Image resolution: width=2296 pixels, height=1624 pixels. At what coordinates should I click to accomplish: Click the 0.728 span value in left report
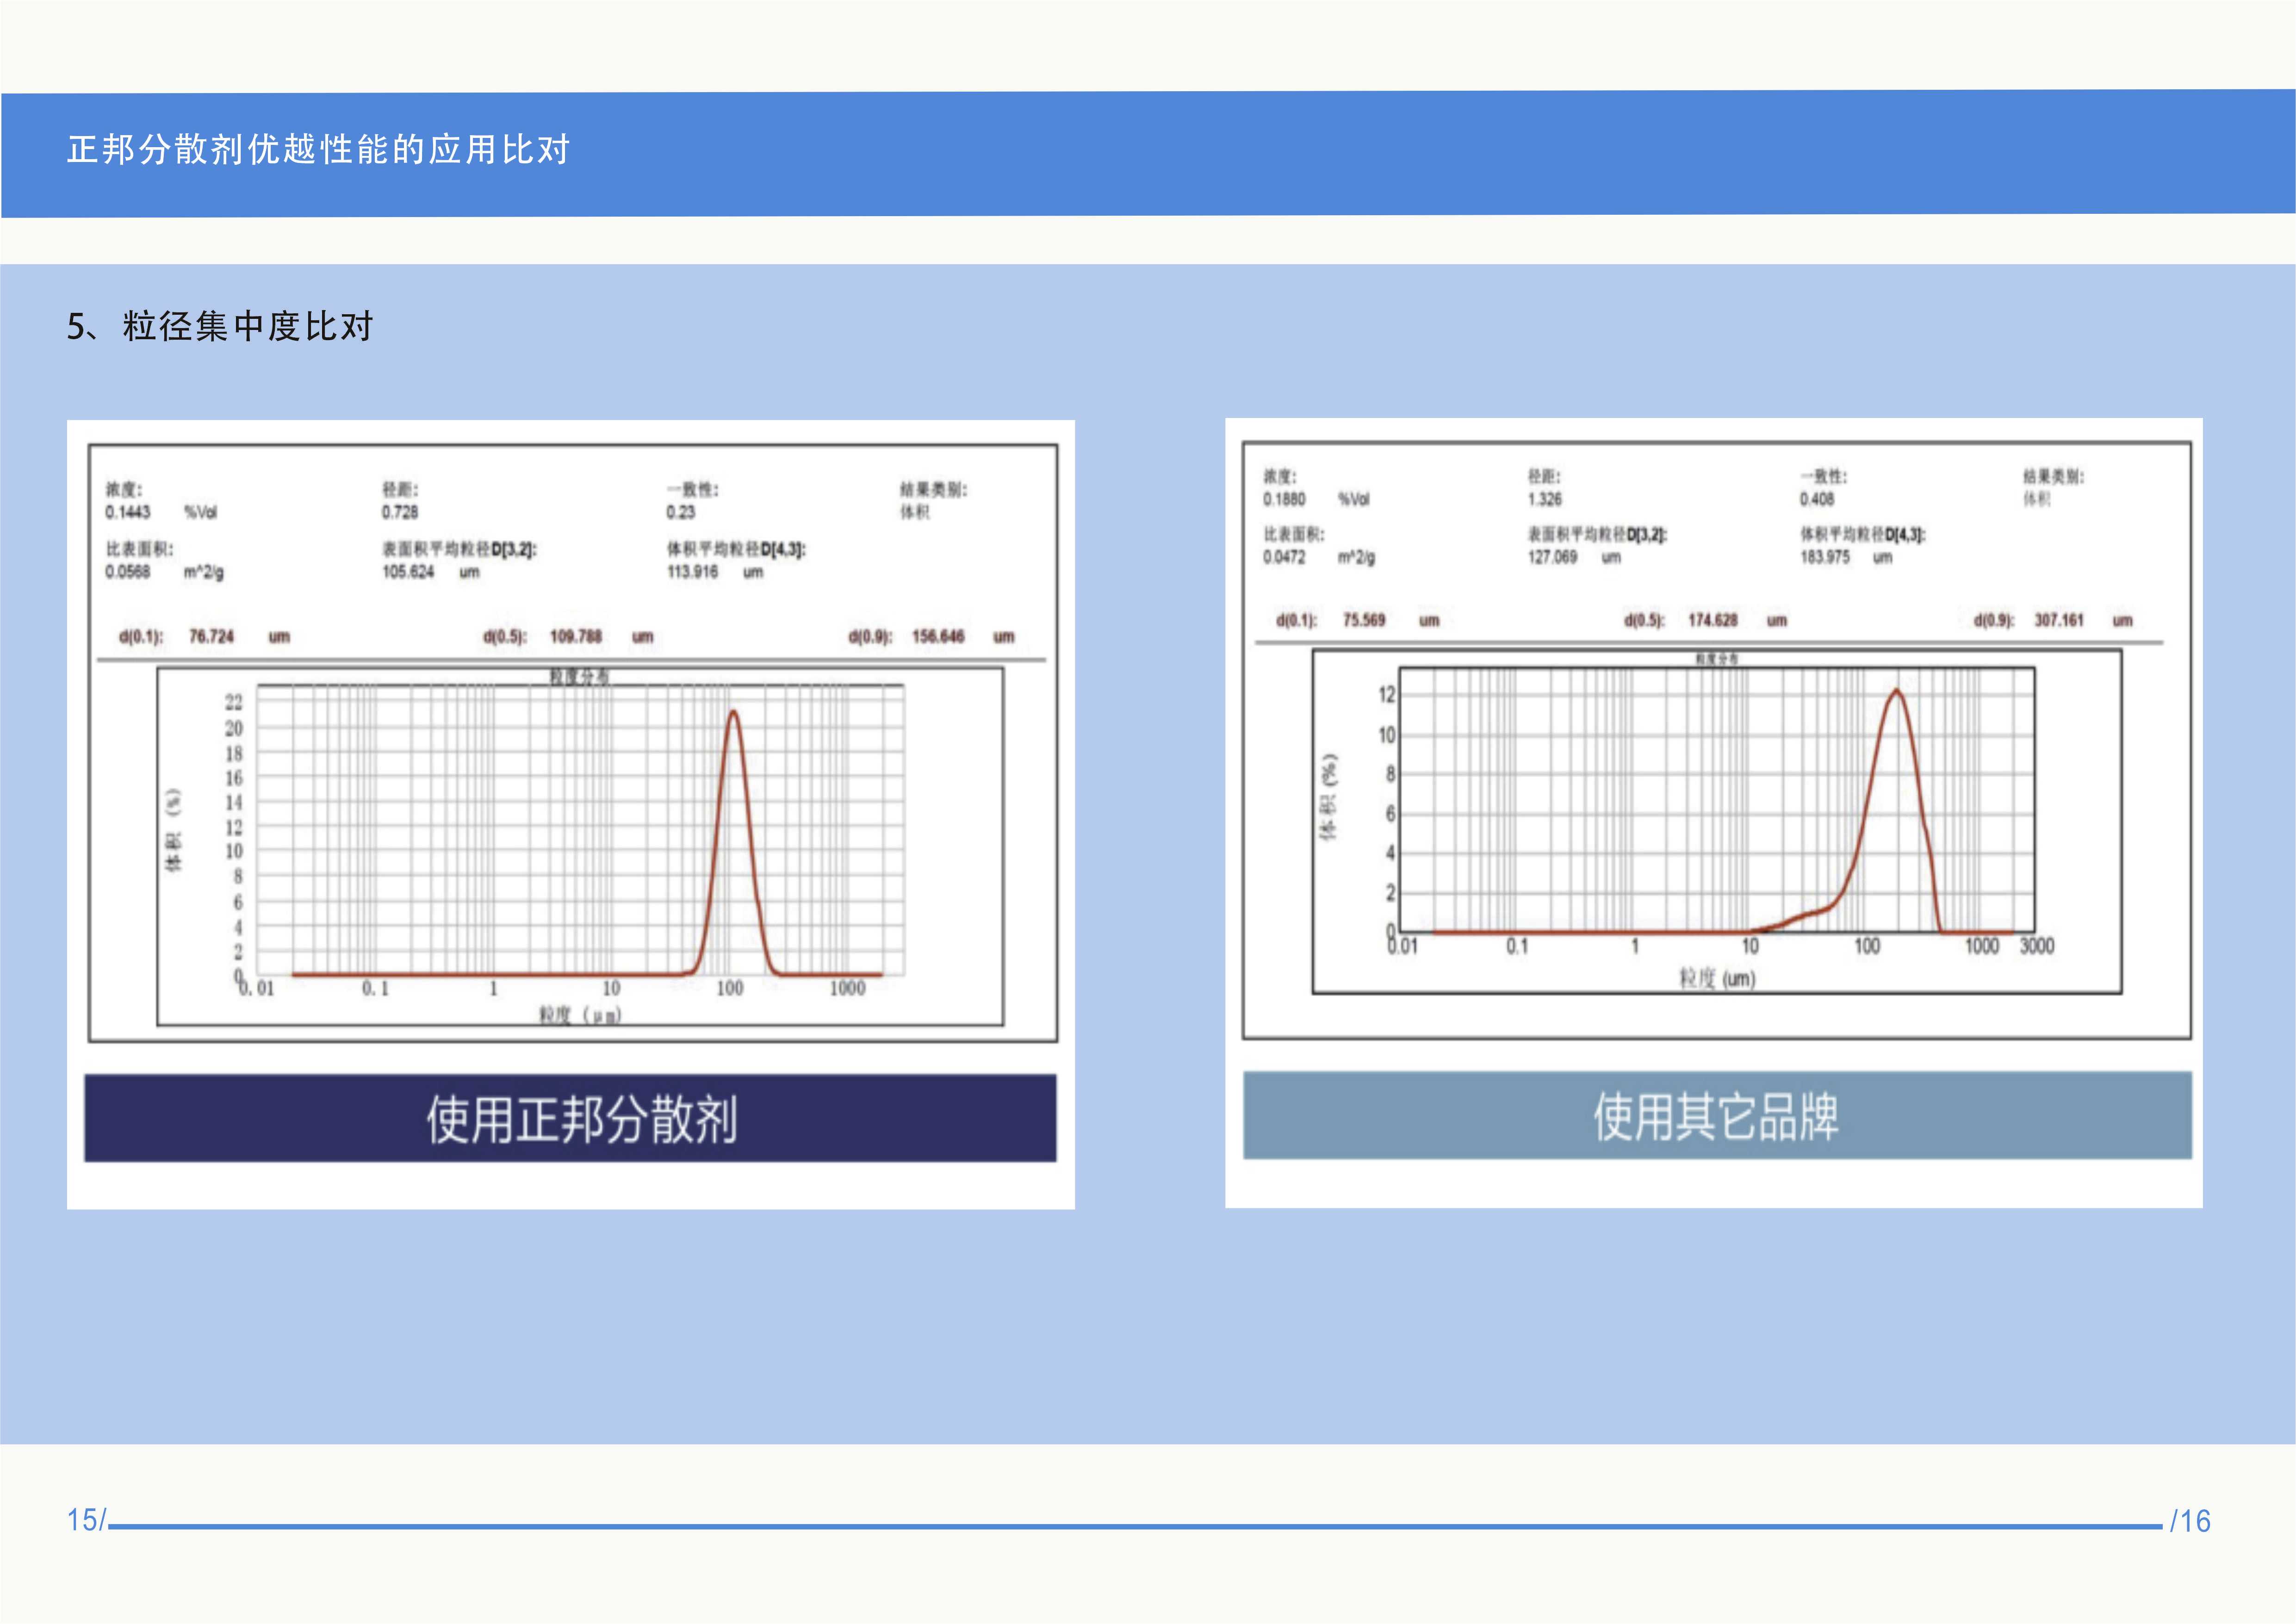[399, 512]
